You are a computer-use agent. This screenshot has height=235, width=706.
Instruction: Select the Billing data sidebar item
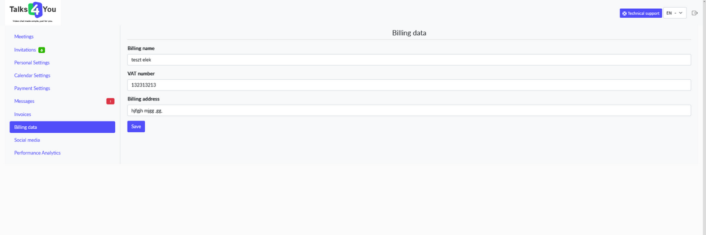click(x=62, y=127)
